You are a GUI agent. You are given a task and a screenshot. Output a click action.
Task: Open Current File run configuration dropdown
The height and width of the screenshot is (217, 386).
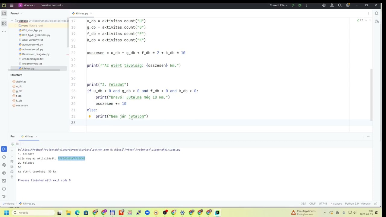(x=279, y=5)
